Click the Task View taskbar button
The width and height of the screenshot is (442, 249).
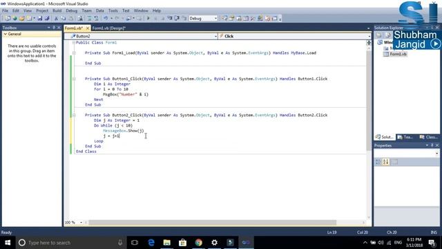click(x=135, y=243)
